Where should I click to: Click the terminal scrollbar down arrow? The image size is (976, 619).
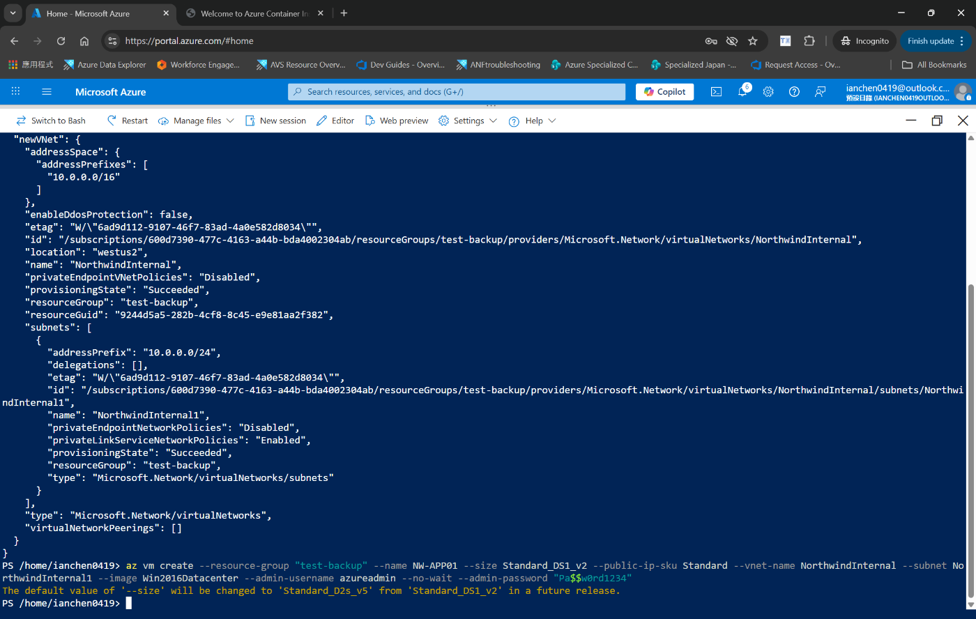970,605
